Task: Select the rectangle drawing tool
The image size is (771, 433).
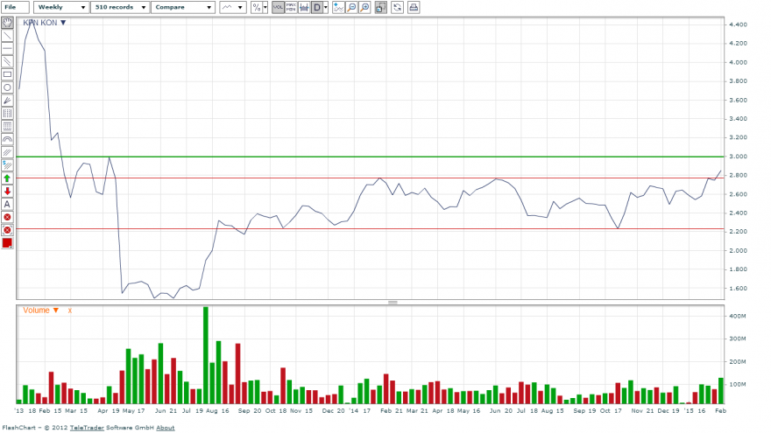Action: coord(7,74)
